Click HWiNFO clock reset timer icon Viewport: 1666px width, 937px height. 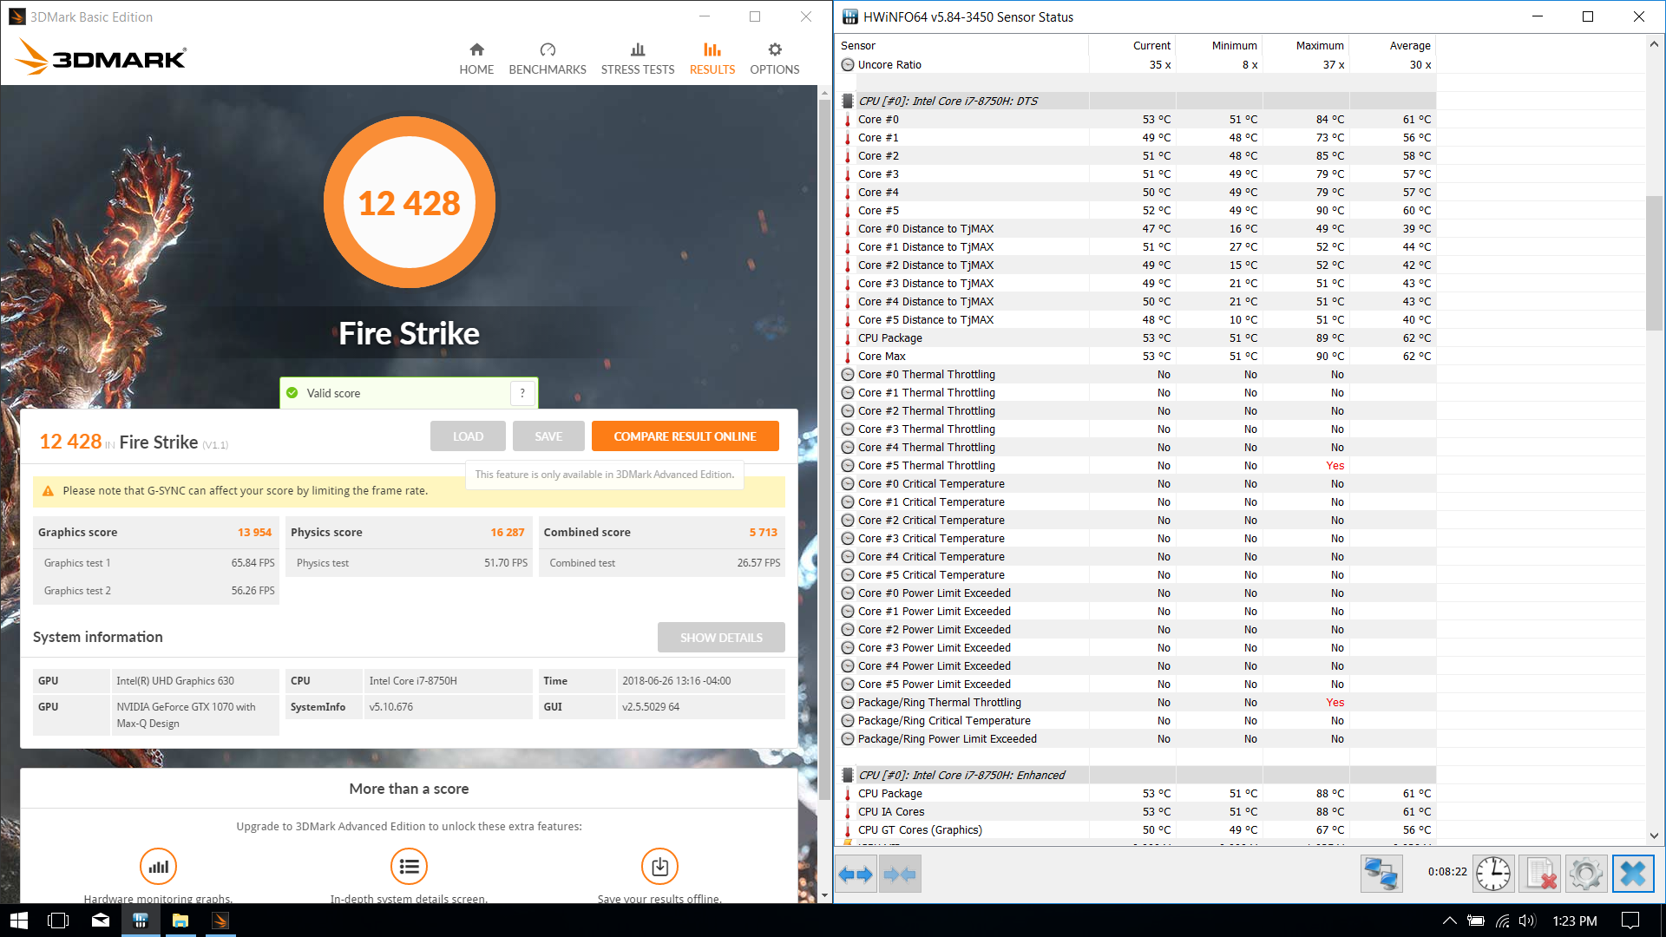tap(1493, 874)
